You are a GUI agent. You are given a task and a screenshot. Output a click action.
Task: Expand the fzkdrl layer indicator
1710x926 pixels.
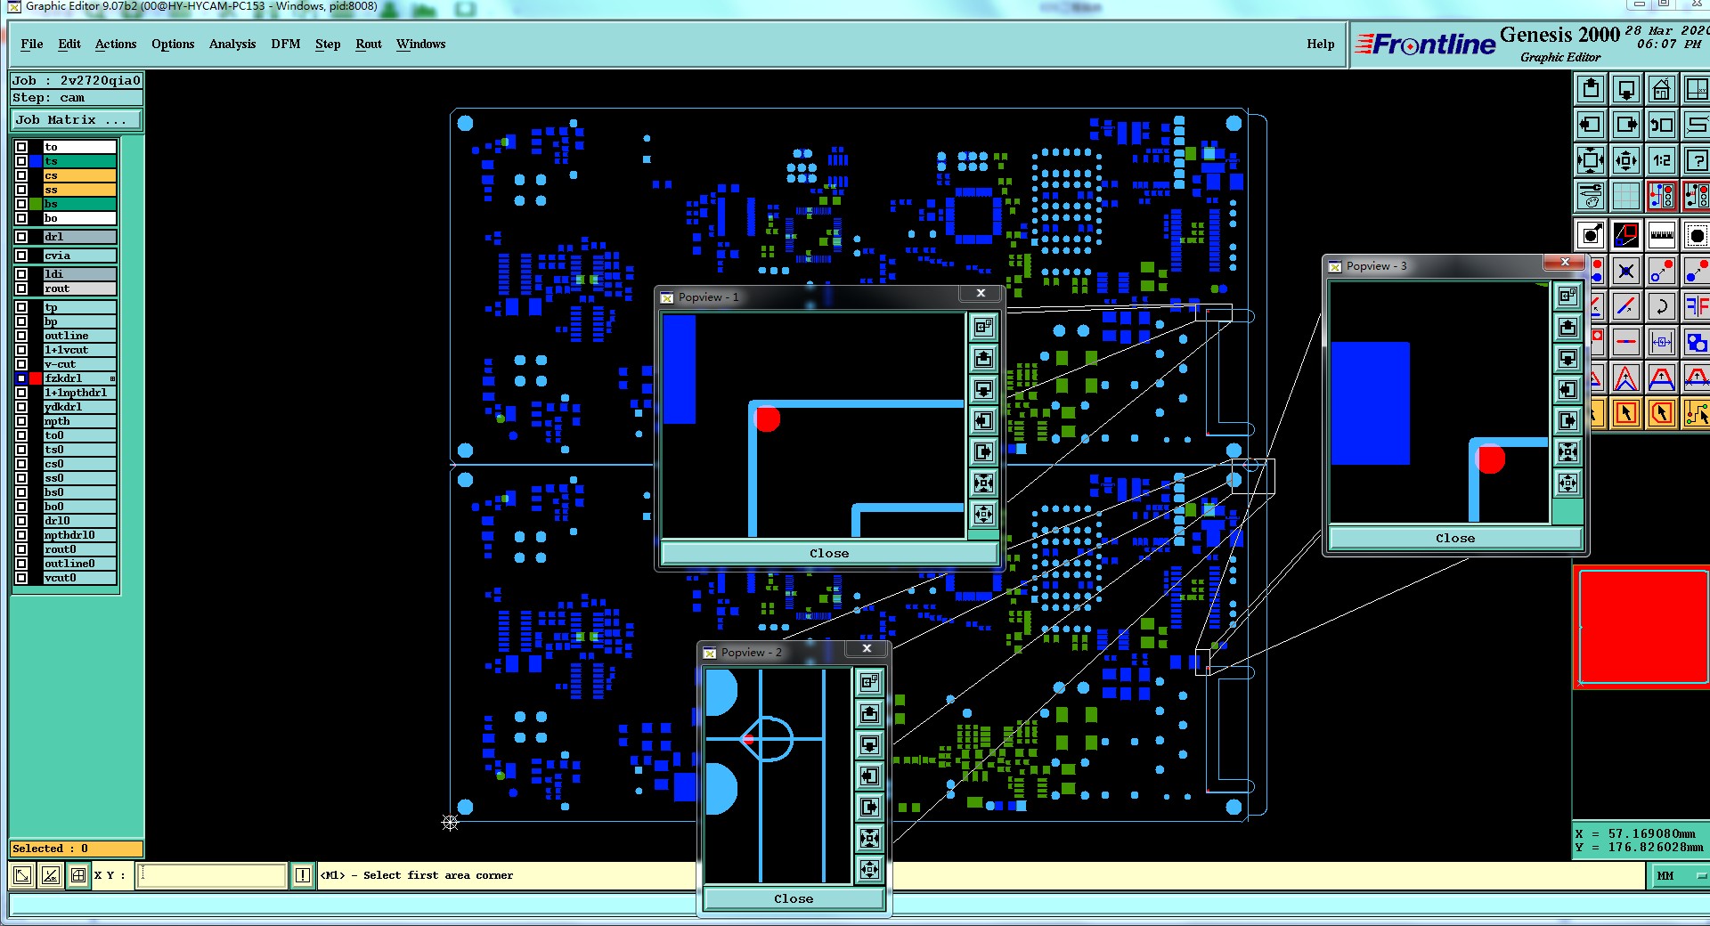[112, 378]
